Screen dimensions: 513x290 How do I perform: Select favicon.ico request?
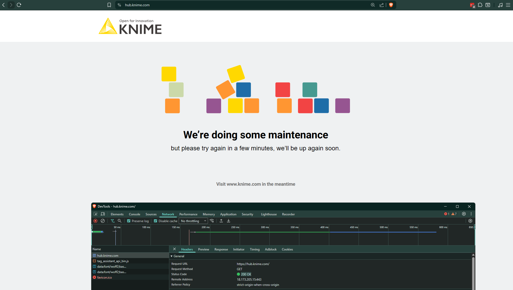coord(105,278)
